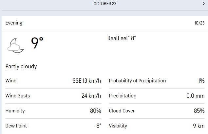The width and height of the screenshot is (208, 134).
Task: Click the large 9° temperature reading
Action: pos(37,43)
